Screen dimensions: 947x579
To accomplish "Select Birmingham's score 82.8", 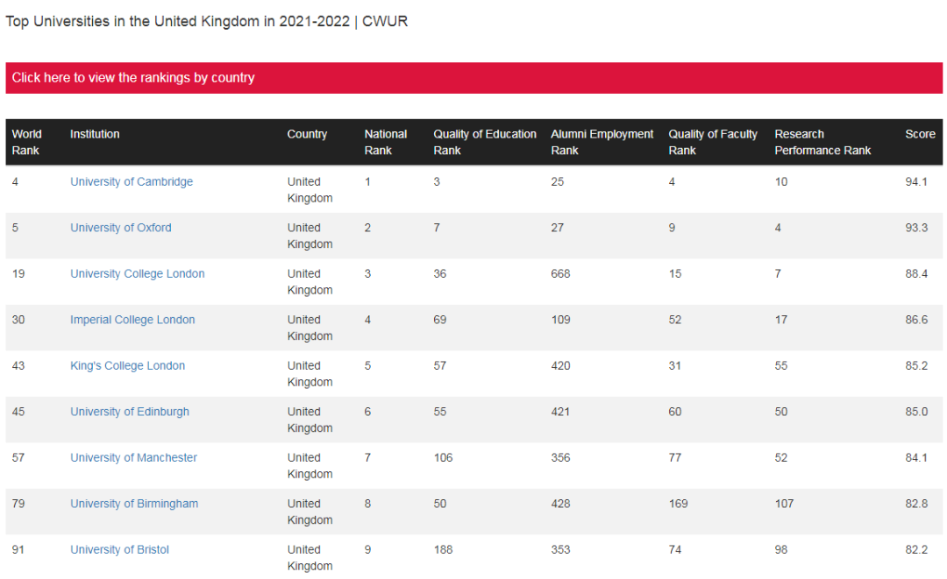I will [916, 504].
